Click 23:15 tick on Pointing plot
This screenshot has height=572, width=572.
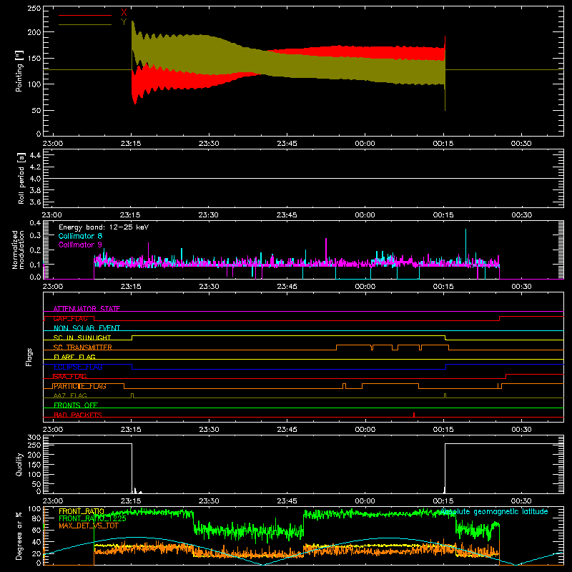[131, 144]
